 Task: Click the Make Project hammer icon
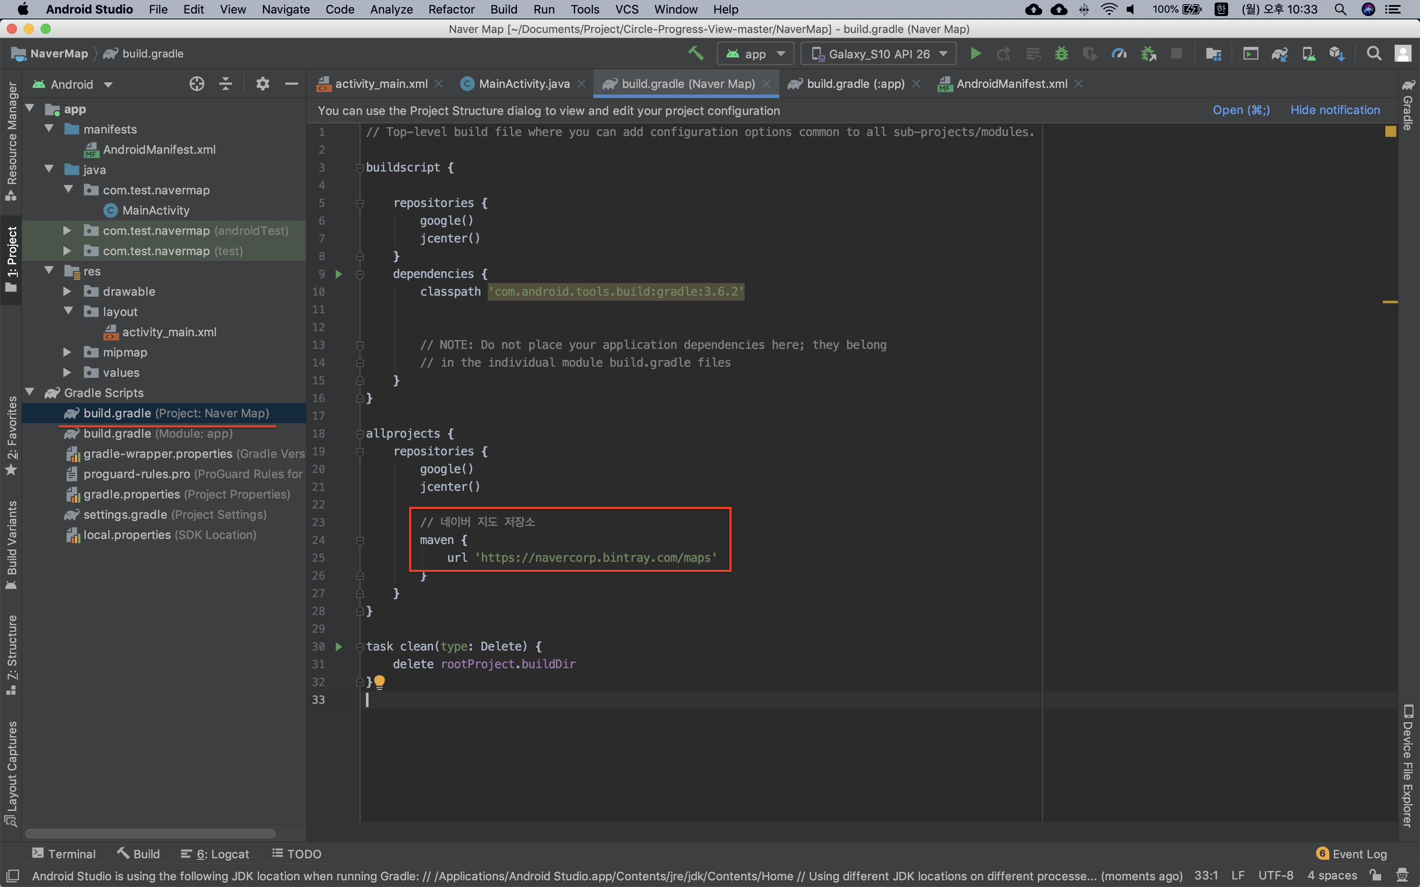click(696, 54)
